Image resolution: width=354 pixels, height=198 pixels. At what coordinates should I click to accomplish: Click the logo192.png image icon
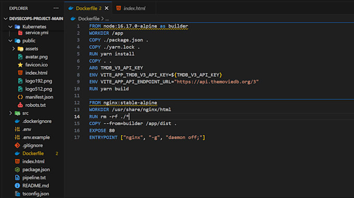[x=20, y=81]
